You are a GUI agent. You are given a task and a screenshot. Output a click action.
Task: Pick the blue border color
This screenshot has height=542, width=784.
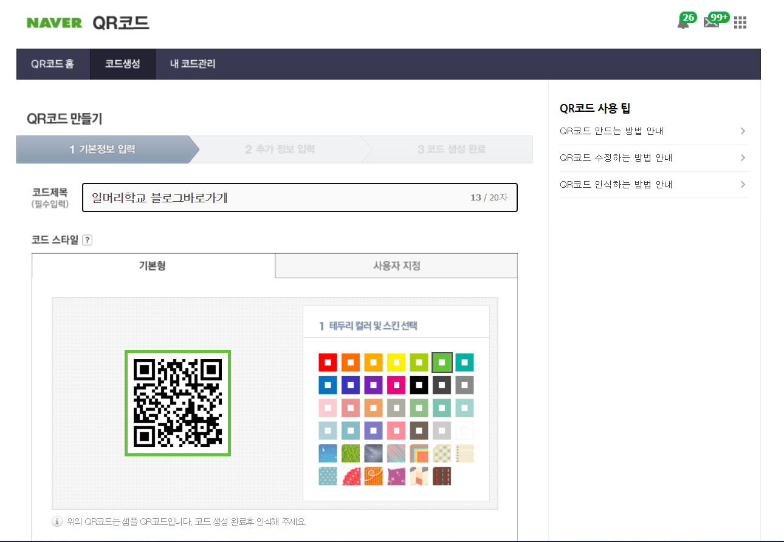point(328,385)
